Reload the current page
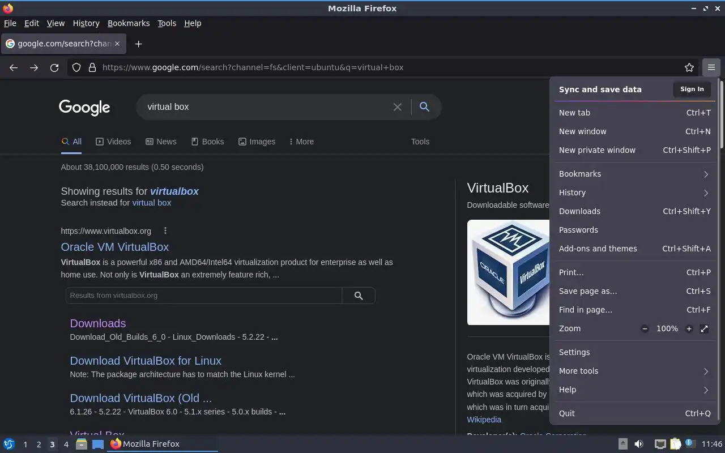Viewport: 725px width, 453px height. [54, 67]
